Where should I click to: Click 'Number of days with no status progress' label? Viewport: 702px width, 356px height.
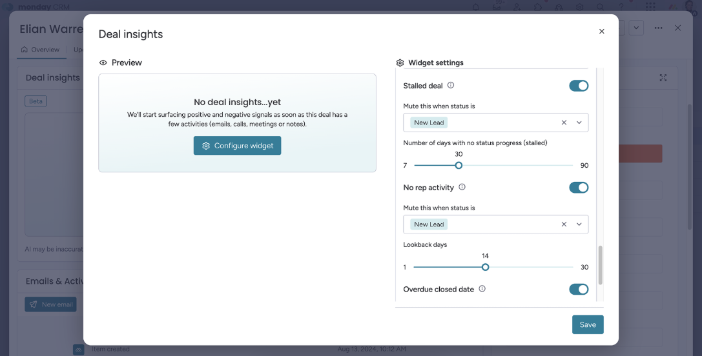point(475,143)
